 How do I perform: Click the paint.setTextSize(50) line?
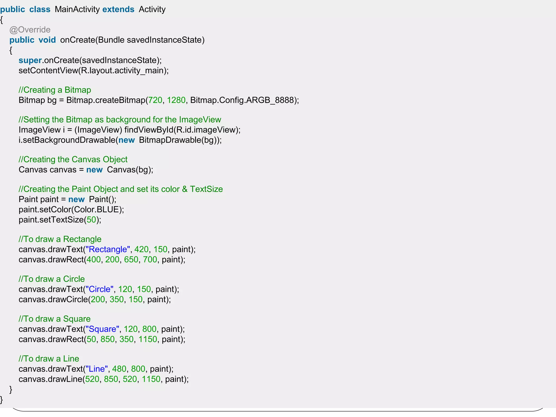pos(60,220)
